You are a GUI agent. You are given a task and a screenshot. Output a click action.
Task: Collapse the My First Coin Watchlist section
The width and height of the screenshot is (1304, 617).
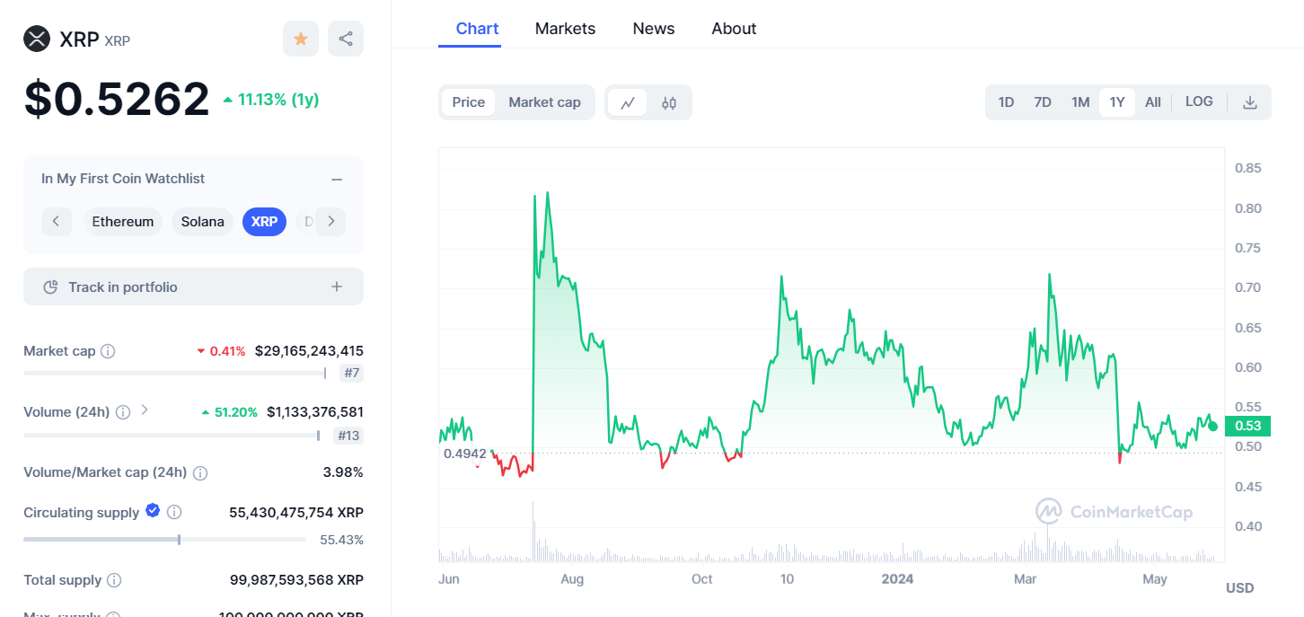(x=337, y=179)
